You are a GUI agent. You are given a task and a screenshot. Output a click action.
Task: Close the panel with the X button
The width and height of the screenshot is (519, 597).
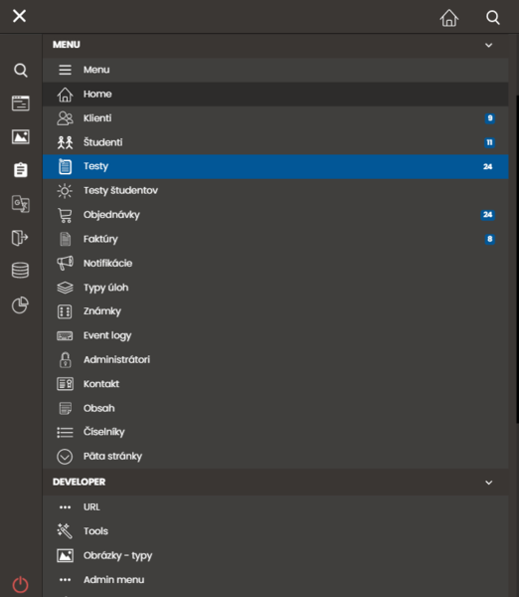tap(20, 16)
